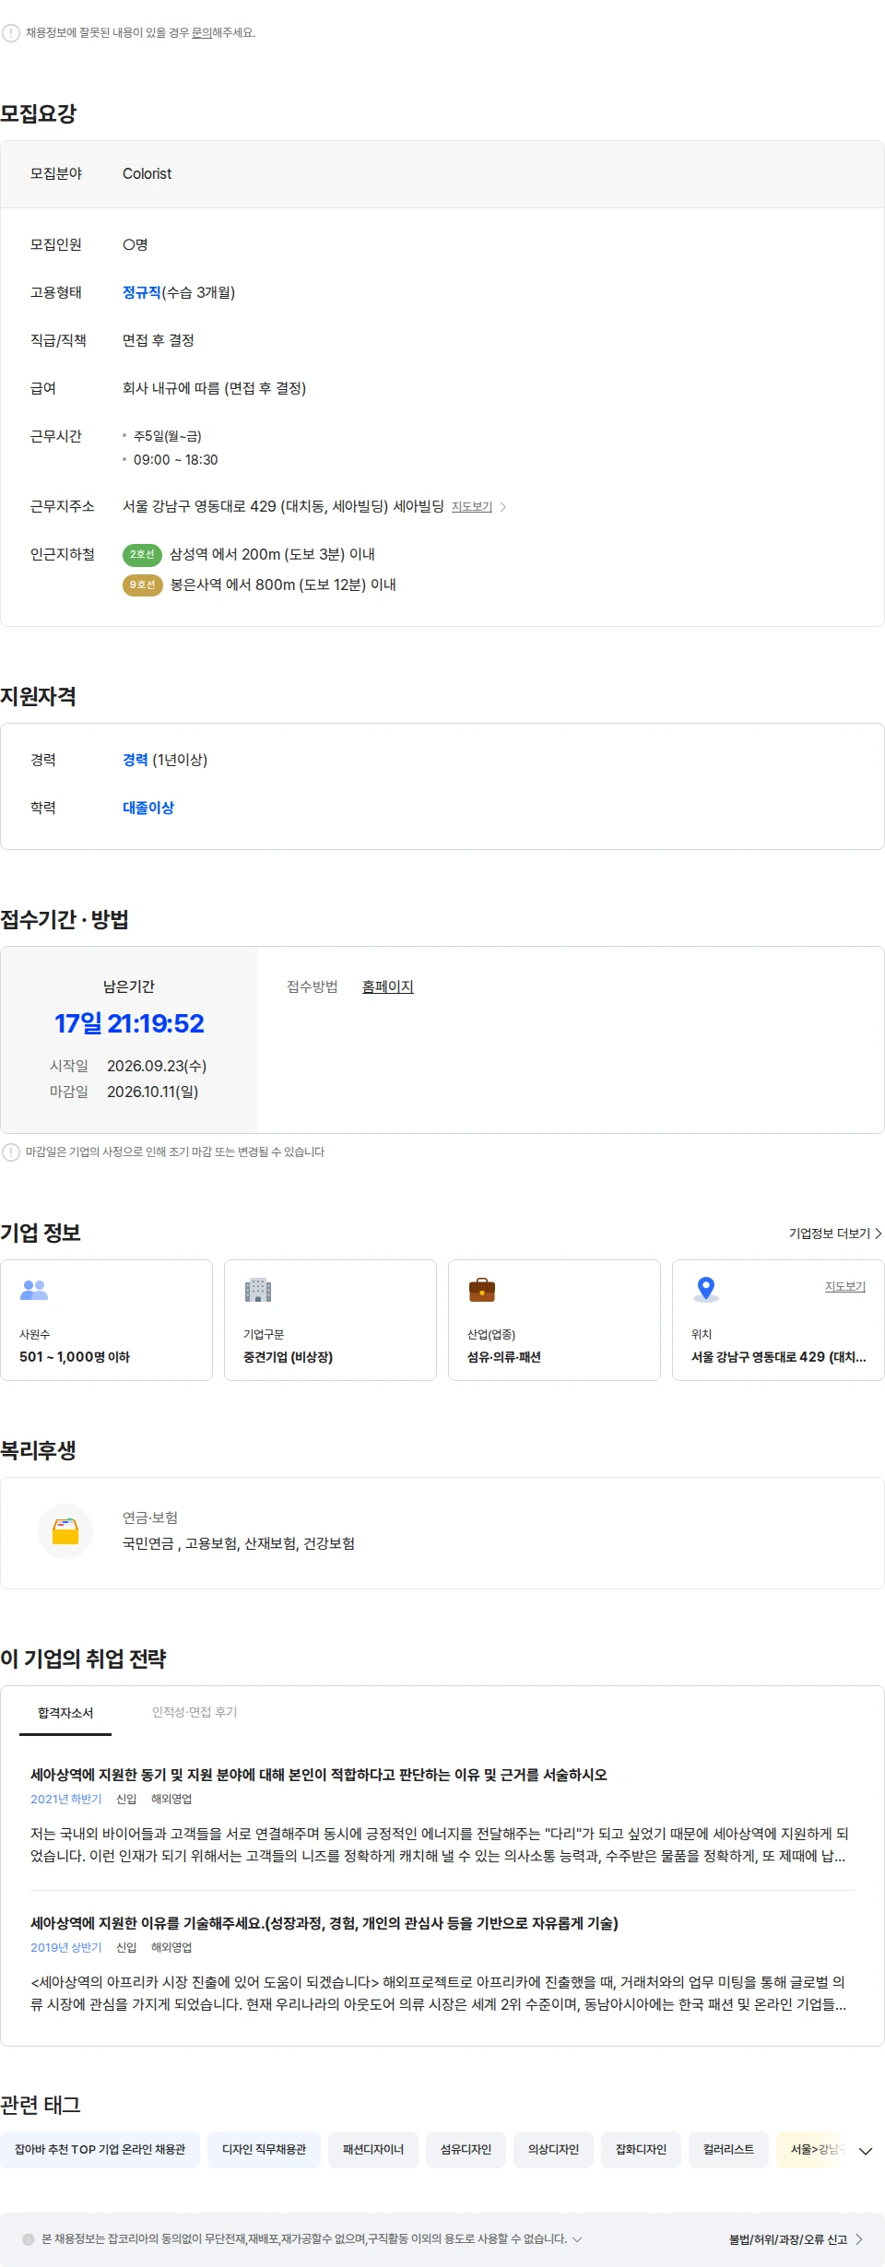Click the chevron after 근무지주소 지도보기
The width and height of the screenshot is (885, 2267).
point(502,507)
